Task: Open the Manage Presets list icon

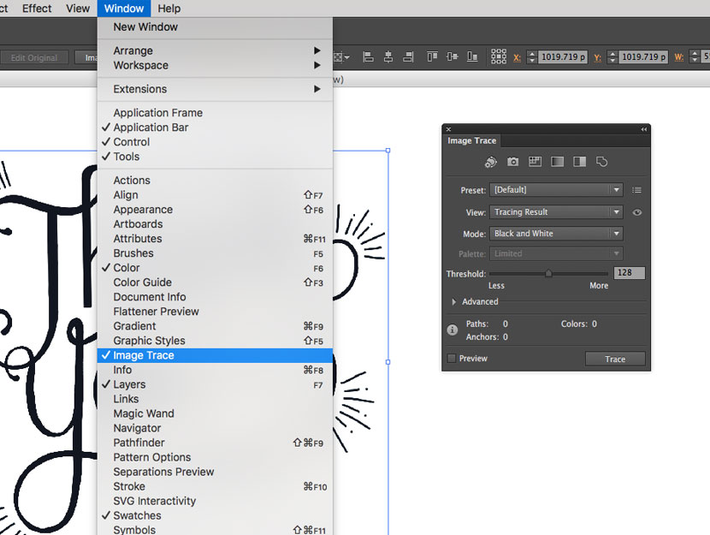Action: click(x=636, y=190)
